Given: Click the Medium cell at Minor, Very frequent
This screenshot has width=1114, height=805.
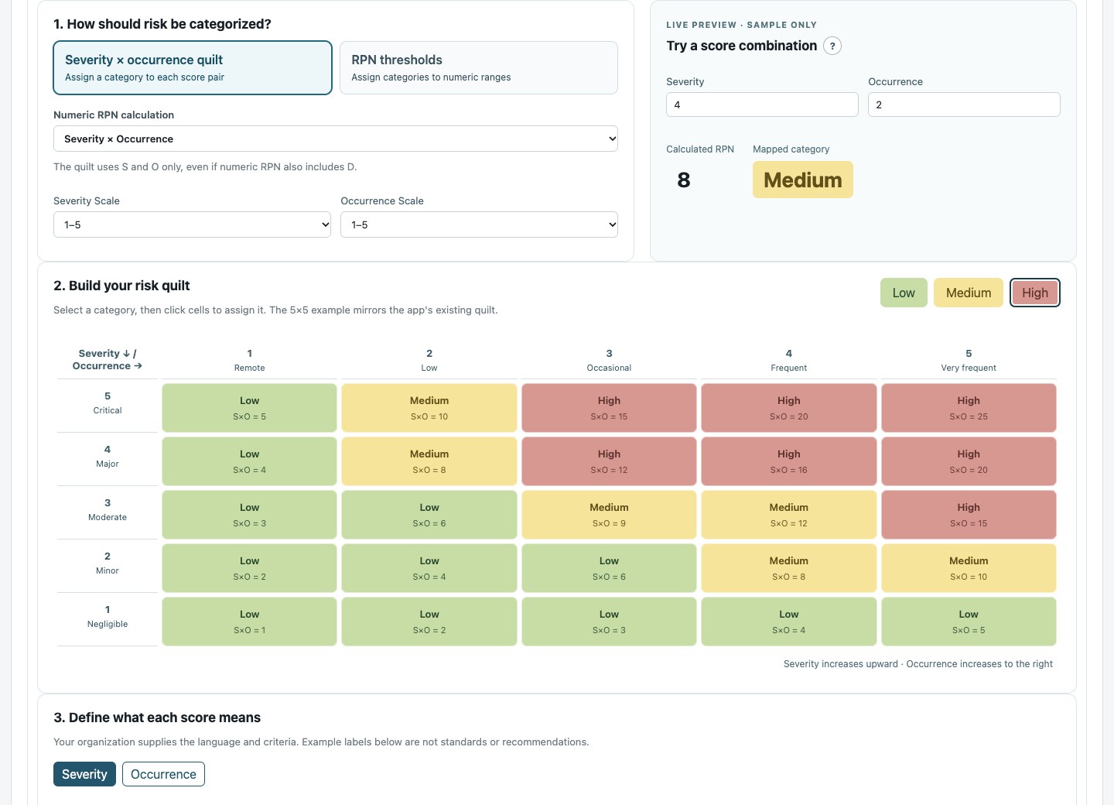Looking at the screenshot, I should 969,568.
